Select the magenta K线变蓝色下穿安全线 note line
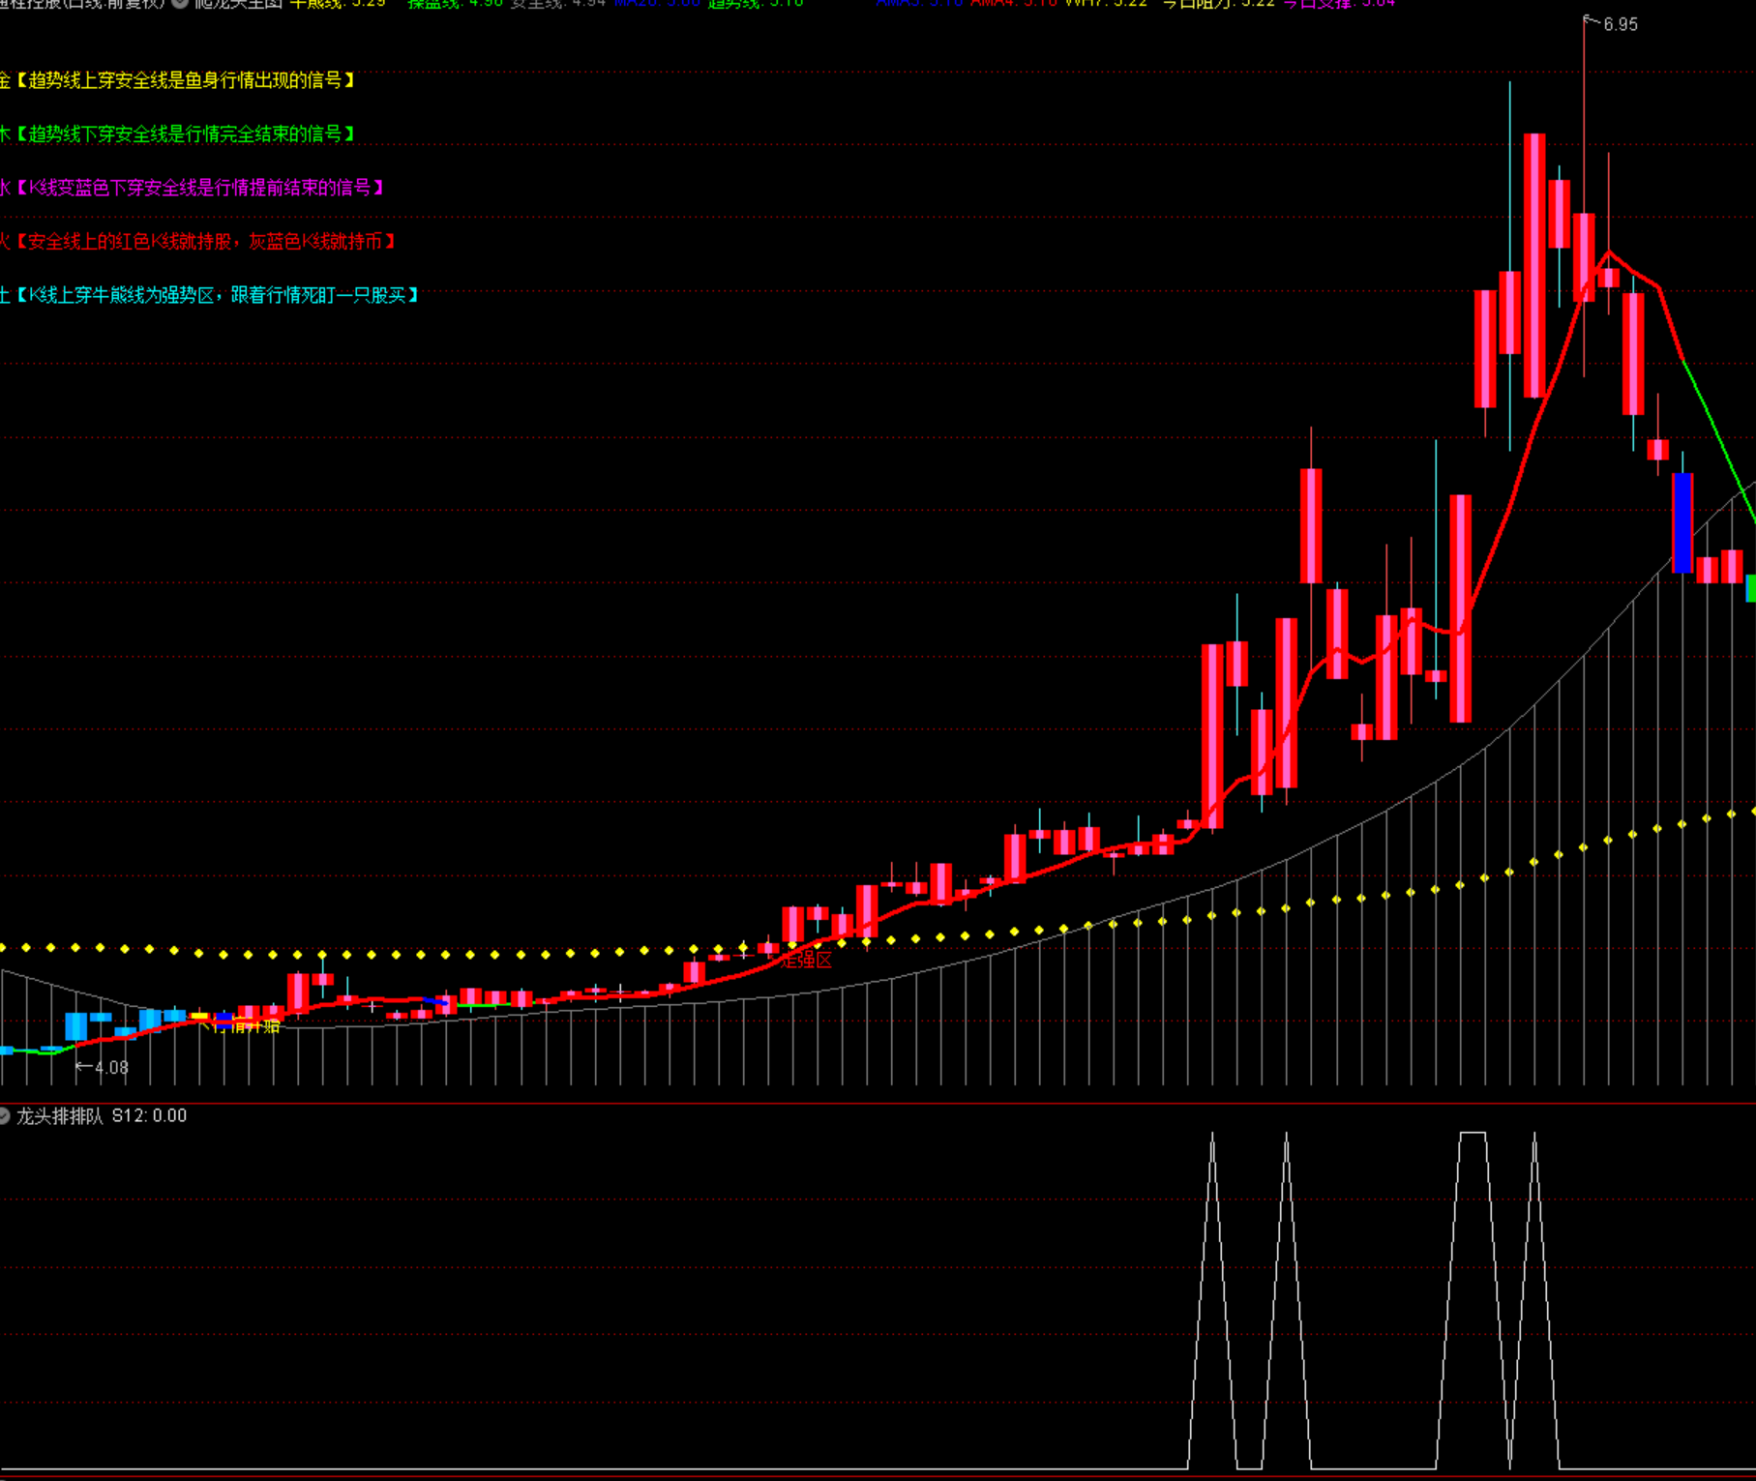The height and width of the screenshot is (1481, 1756). (192, 188)
